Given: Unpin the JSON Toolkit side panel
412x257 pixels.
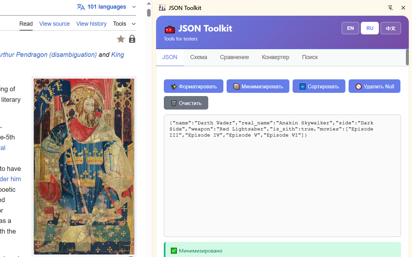Looking at the screenshot, I should click(x=390, y=8).
